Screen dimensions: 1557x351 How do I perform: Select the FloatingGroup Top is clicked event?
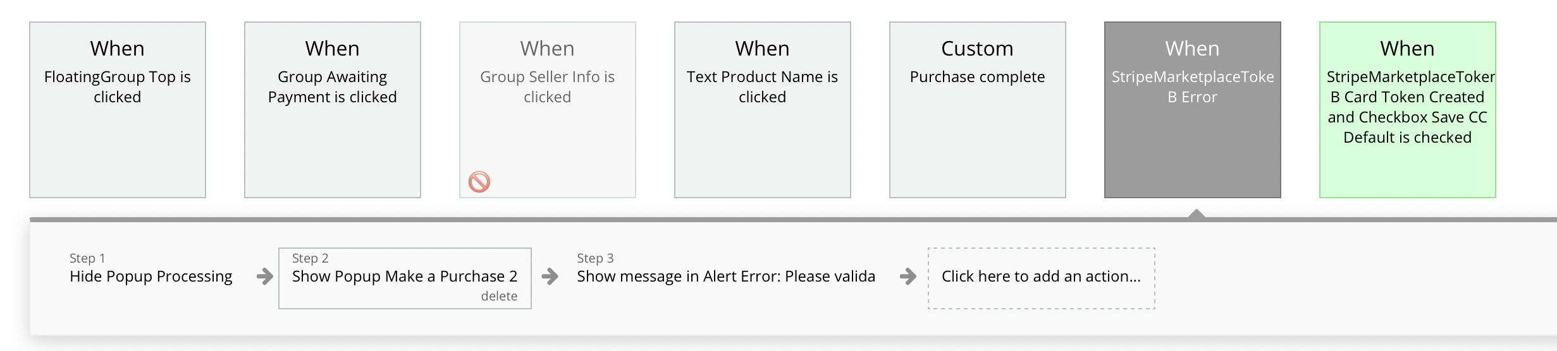(118, 110)
